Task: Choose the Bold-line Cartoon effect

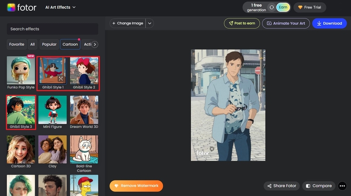Action: point(84,154)
